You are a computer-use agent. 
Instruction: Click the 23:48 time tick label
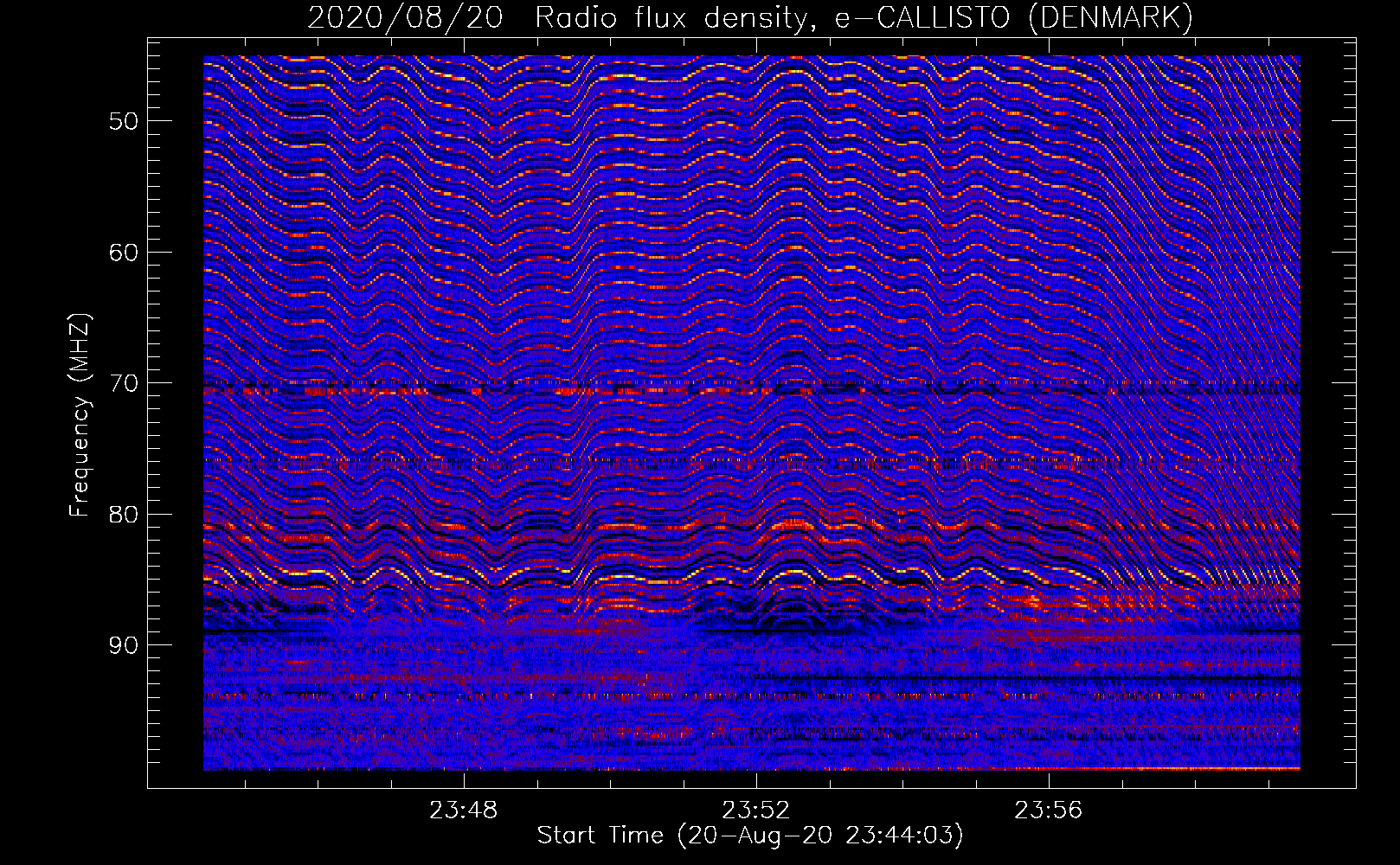(464, 811)
